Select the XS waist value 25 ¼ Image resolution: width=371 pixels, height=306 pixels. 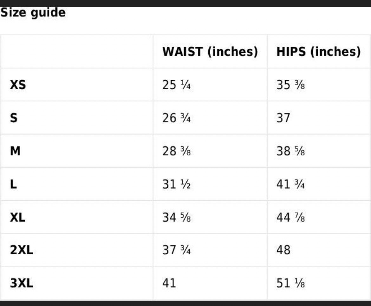(x=176, y=85)
